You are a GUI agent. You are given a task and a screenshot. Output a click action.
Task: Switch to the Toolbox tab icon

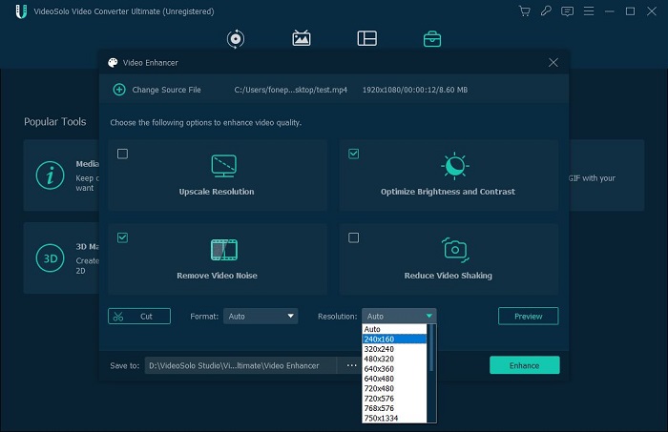(x=432, y=39)
